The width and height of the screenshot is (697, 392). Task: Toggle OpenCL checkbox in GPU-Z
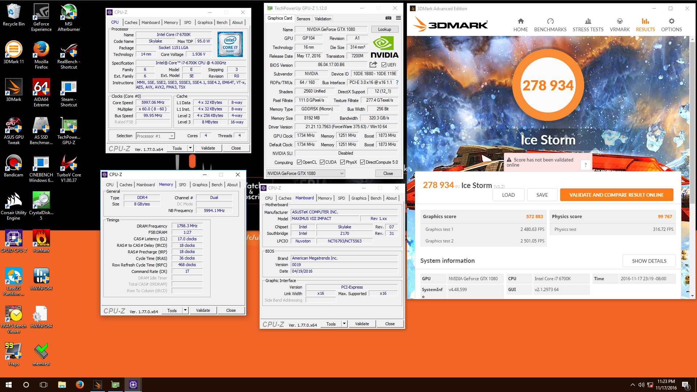coord(299,162)
